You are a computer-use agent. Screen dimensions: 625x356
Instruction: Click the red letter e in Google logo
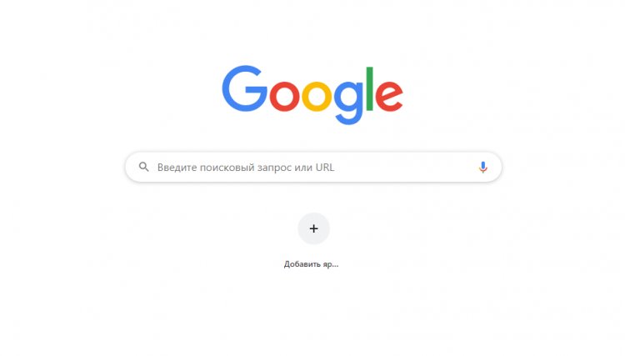click(x=389, y=96)
